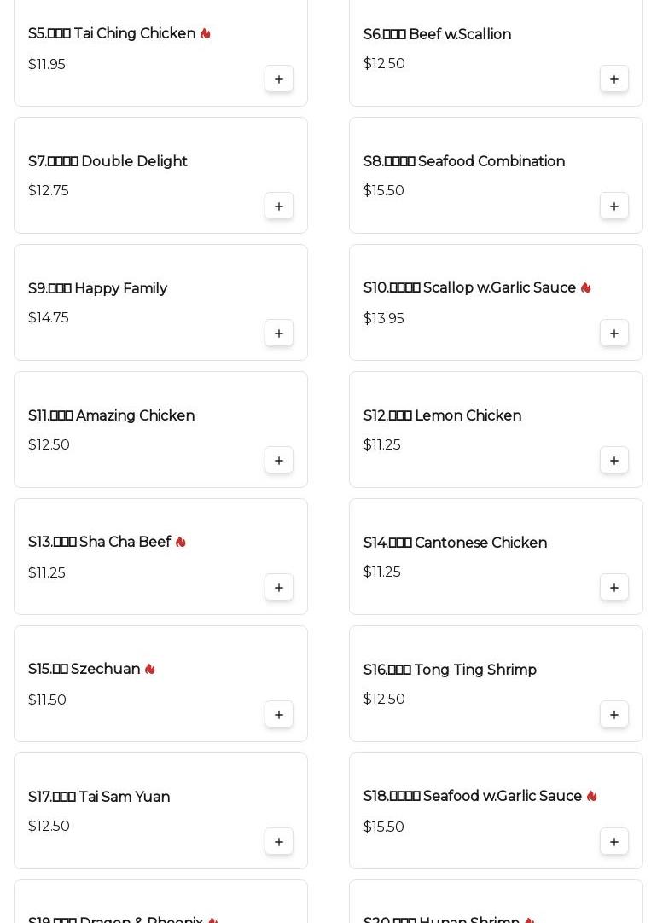
Task: Add Sha Cha Beef to order
Action: (279, 588)
